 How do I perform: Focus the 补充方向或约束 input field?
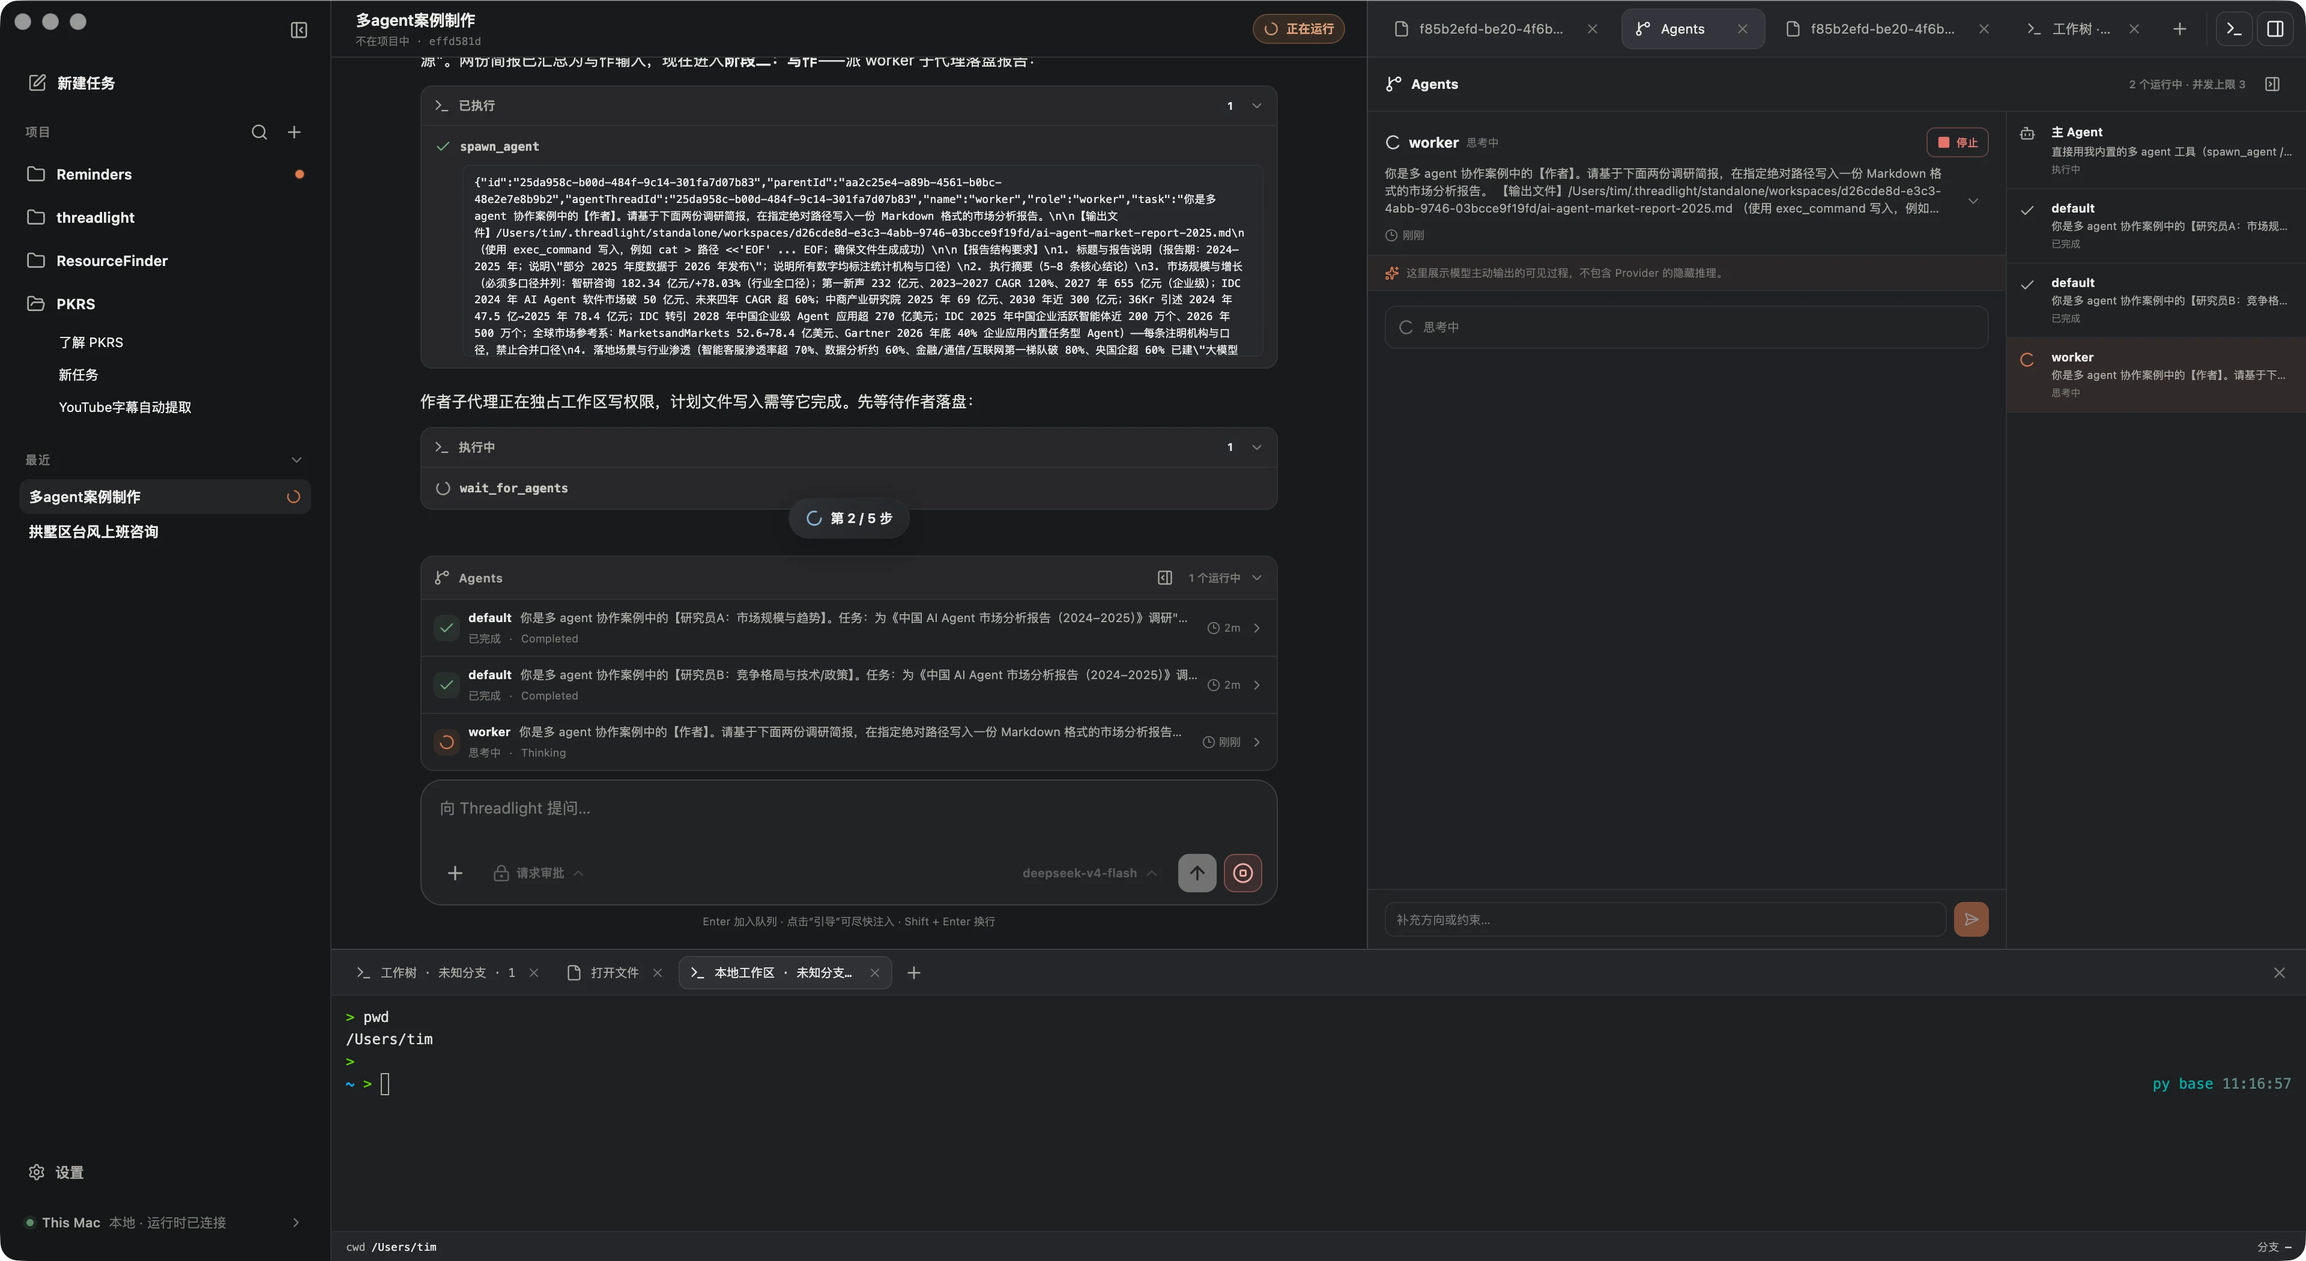[1665, 919]
